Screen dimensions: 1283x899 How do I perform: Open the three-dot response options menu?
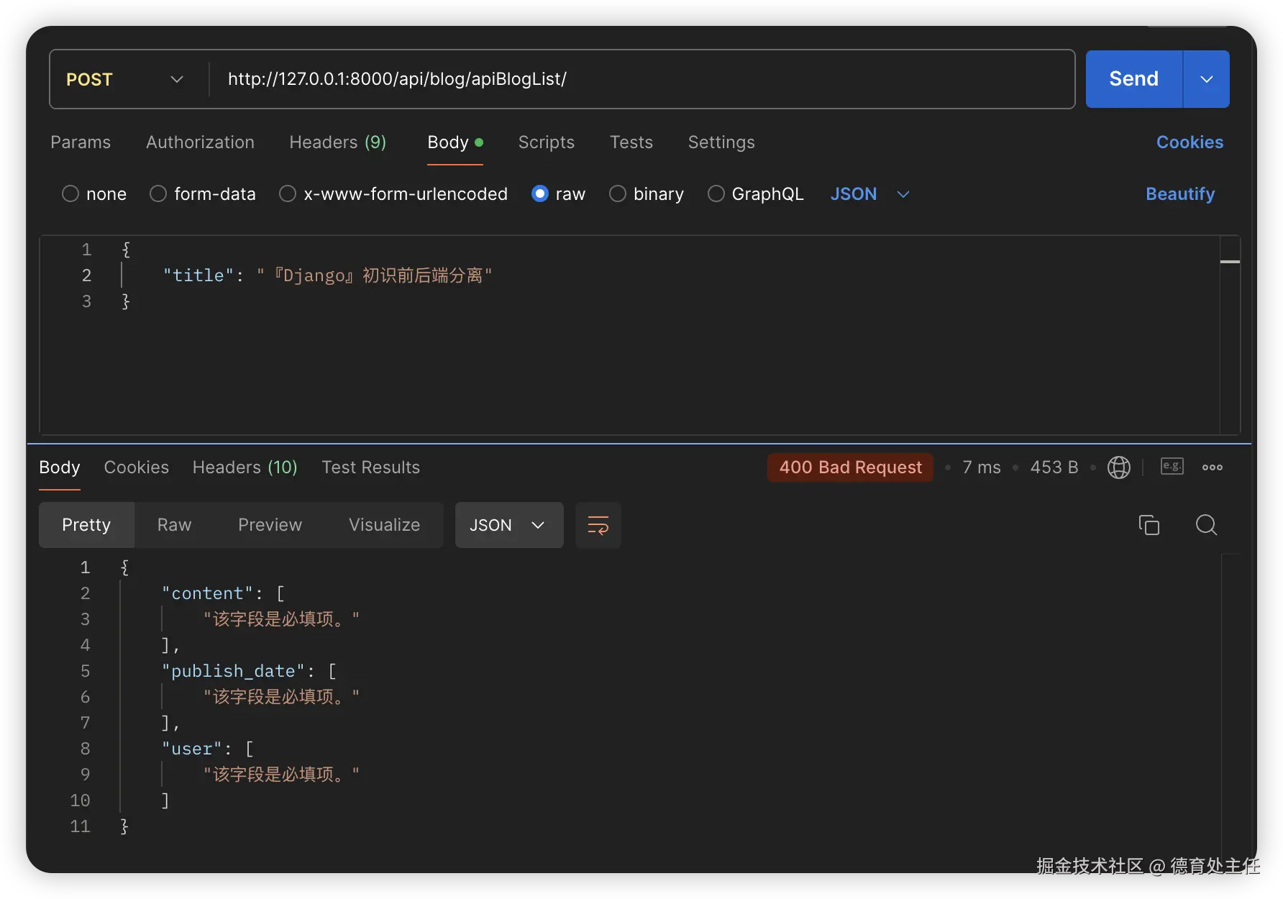click(x=1213, y=467)
